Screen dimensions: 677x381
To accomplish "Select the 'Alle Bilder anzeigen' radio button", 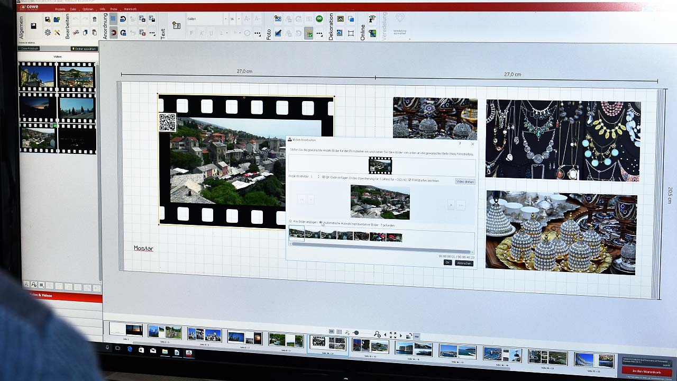I will 290,221.
